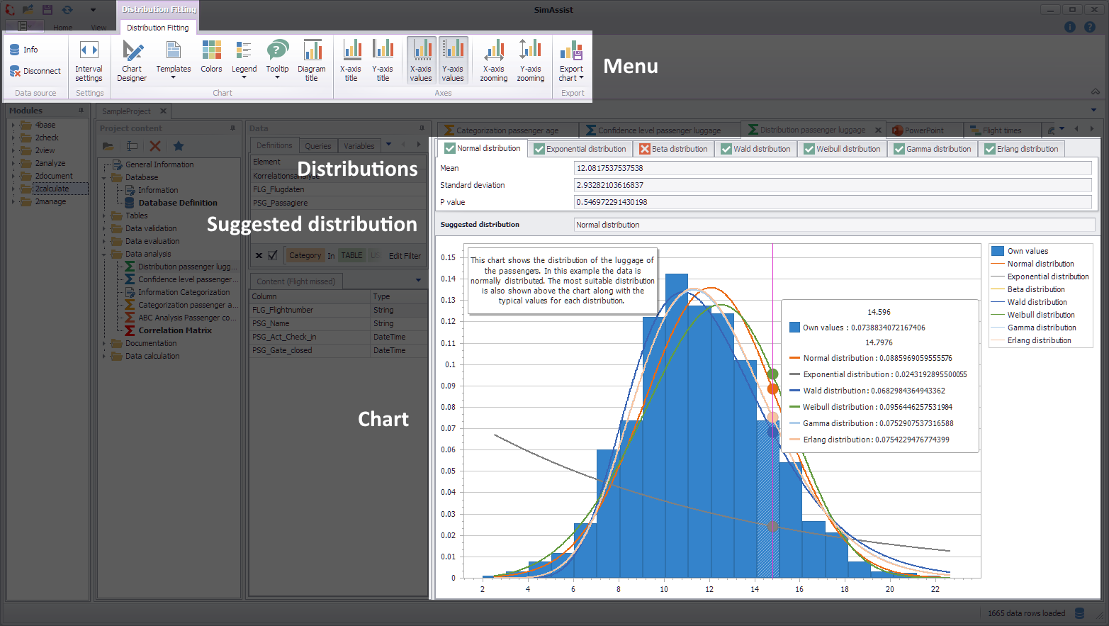Click the Suggested distribution field
1109x626 pixels.
point(834,225)
